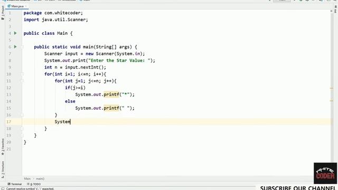The image size is (338, 190).
Task: Select the main() breadcrumb
Action: 40,178
